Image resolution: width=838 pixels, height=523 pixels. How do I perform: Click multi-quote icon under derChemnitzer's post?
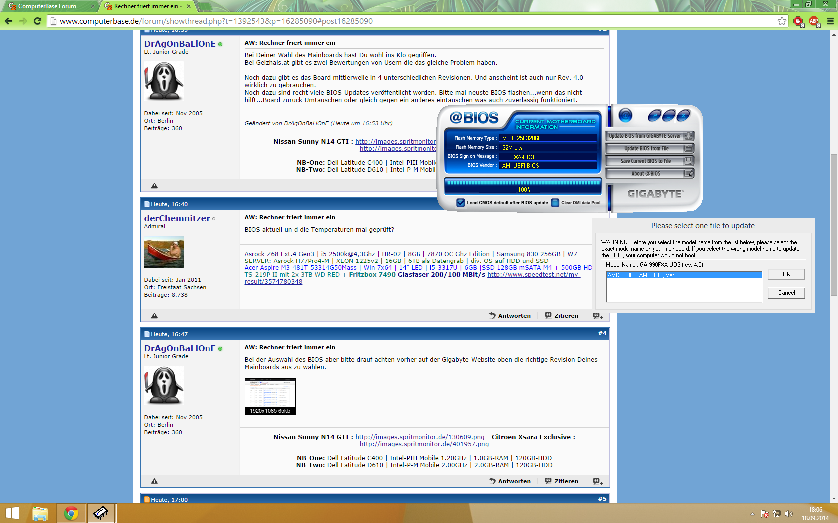598,316
